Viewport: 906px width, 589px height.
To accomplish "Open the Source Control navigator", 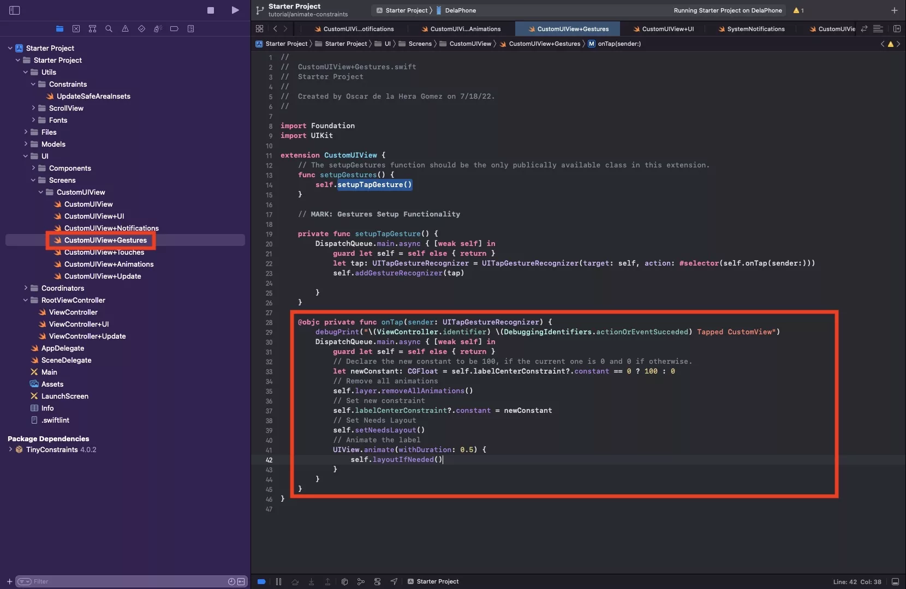I will [76, 28].
